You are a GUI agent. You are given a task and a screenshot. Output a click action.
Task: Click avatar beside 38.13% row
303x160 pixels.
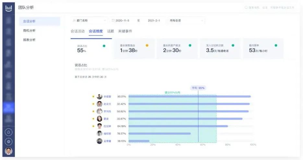[100, 141]
